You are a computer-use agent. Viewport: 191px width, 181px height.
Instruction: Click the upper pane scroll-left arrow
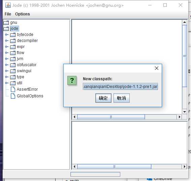pos(74,117)
